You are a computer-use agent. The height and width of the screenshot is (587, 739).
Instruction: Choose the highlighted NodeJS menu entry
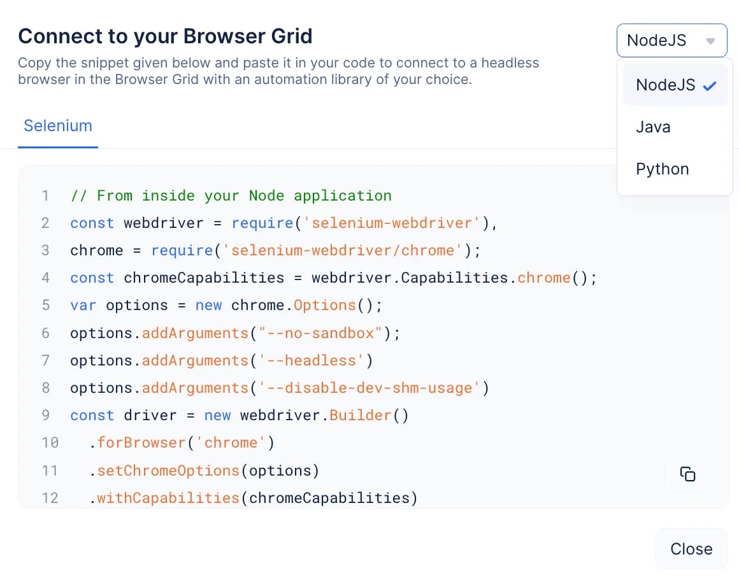[666, 85]
